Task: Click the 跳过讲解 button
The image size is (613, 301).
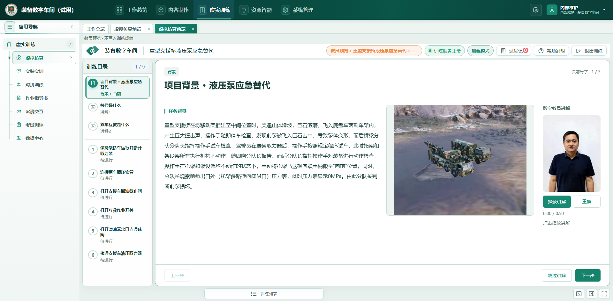Action: (556, 276)
